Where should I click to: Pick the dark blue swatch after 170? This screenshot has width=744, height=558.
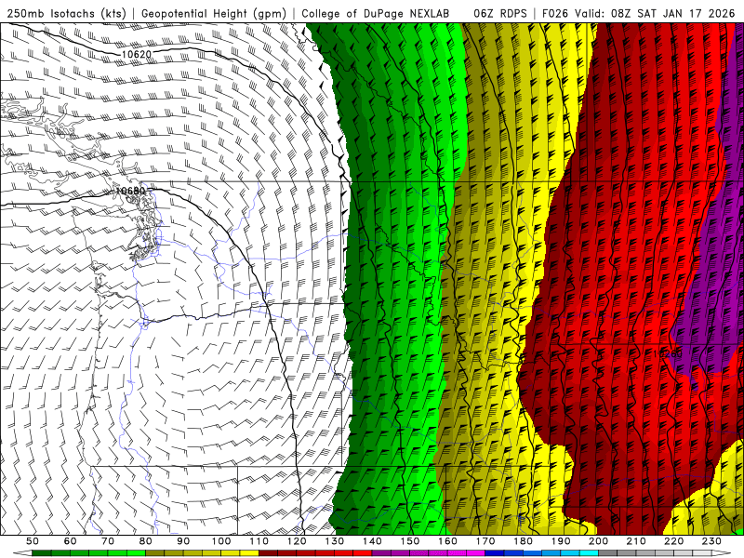pos(495,553)
